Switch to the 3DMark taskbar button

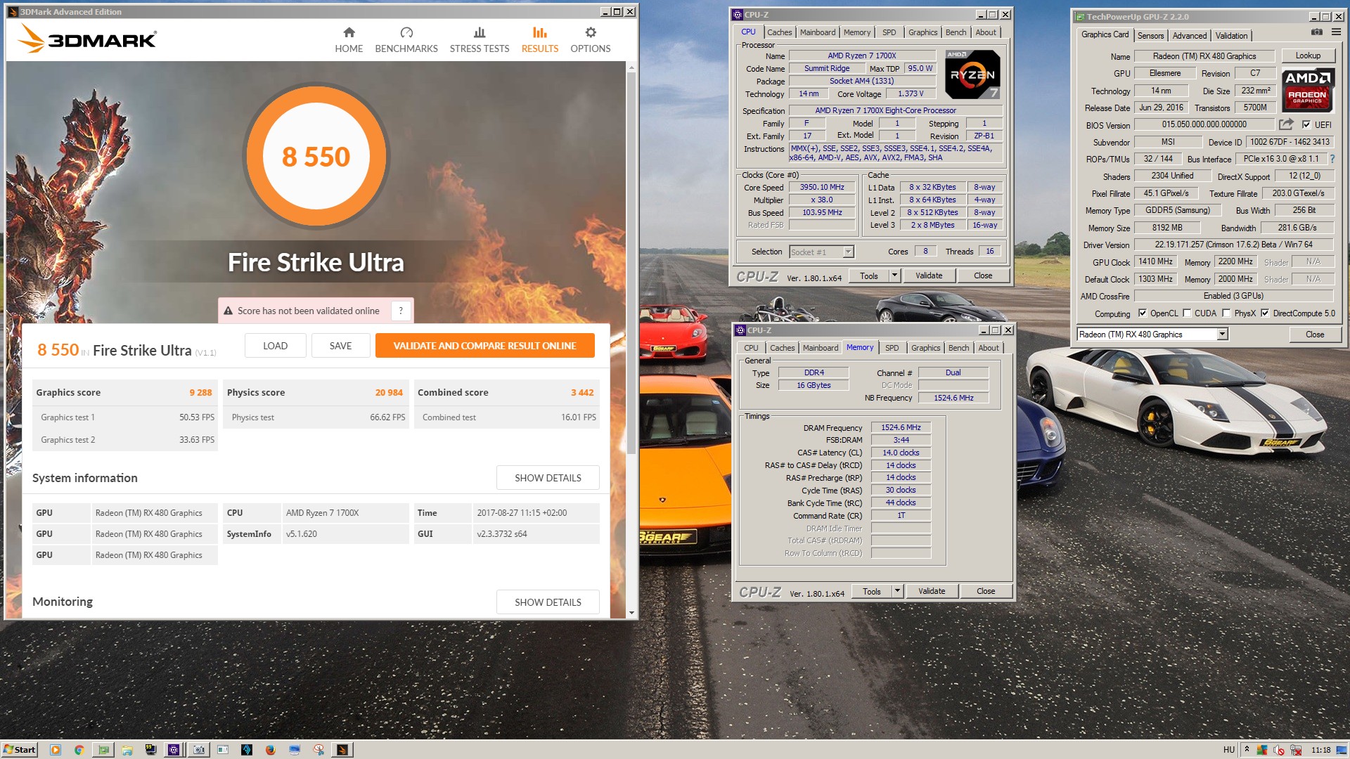tap(342, 750)
